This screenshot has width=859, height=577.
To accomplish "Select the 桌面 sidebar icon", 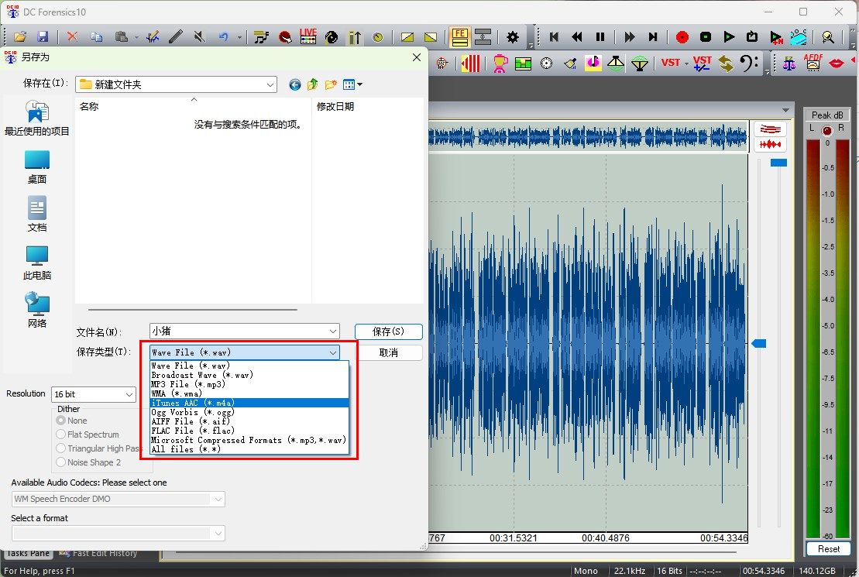I will point(36,165).
